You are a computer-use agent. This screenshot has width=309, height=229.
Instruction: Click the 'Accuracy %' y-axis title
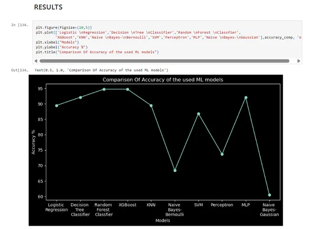[x=33, y=142]
